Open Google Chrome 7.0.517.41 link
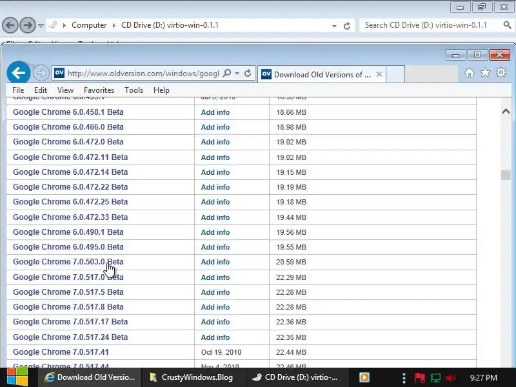This screenshot has width=516, height=387. (61, 352)
